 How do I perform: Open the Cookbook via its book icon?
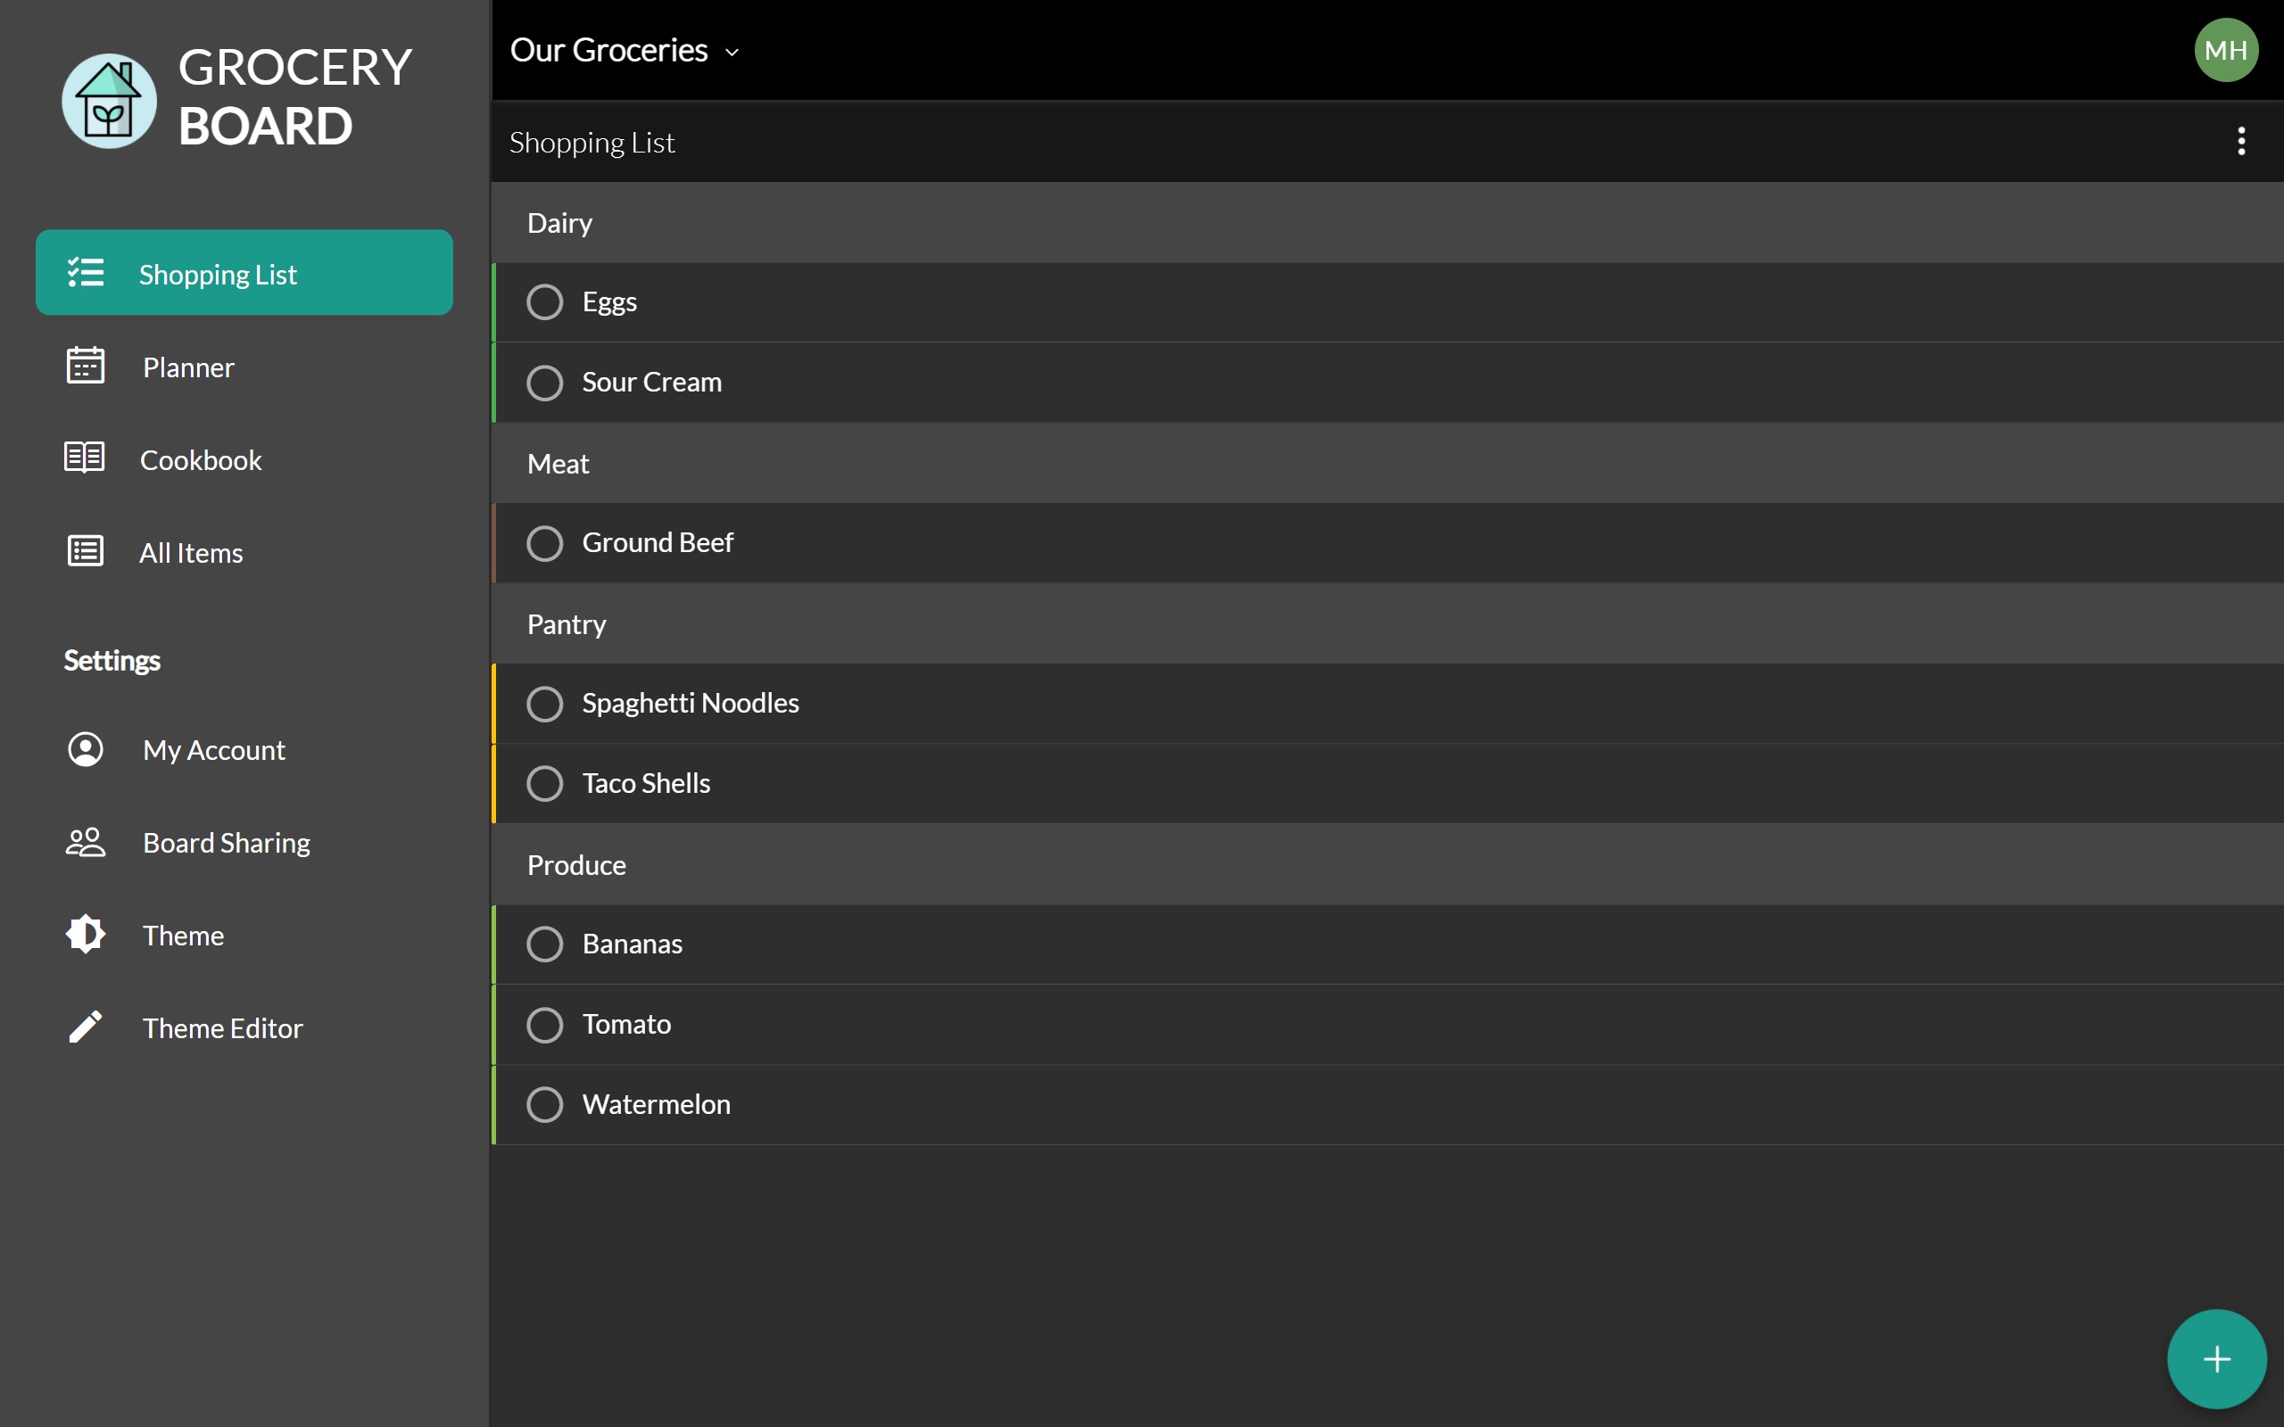[85, 458]
